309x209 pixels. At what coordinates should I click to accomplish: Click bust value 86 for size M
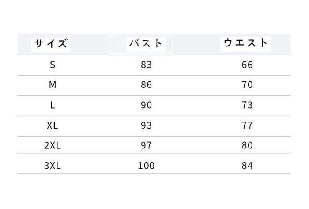146,85
